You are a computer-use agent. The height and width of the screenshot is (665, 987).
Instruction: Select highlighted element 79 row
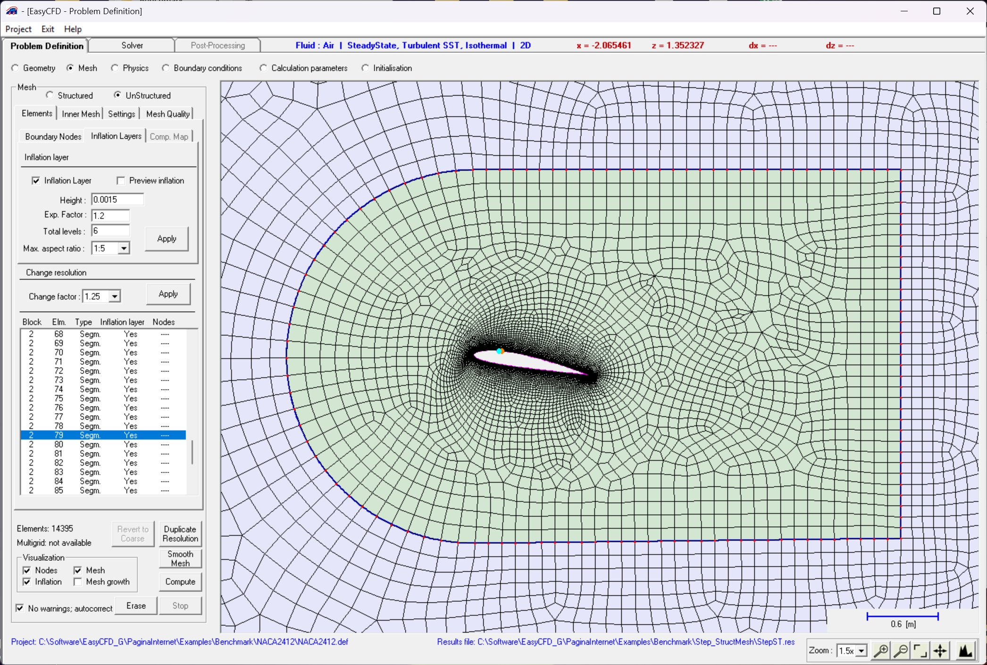103,435
